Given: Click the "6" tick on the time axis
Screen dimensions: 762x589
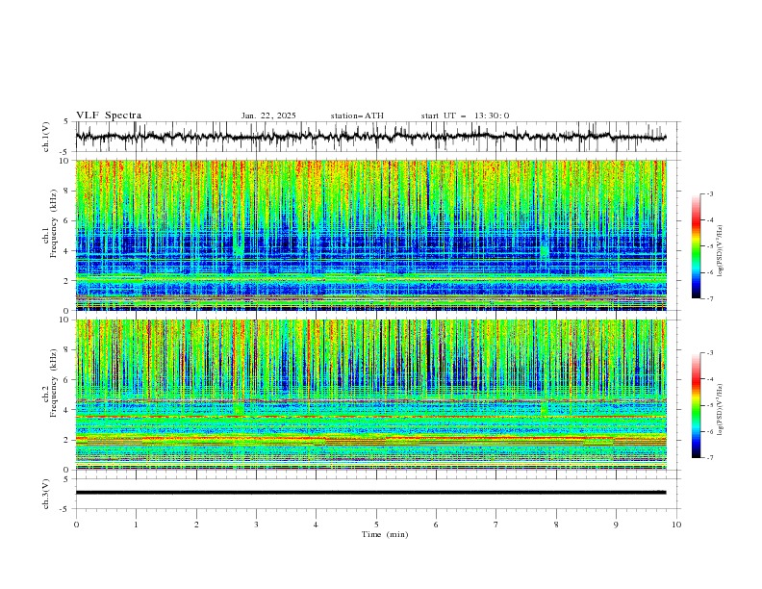Looking at the screenshot, I should [436, 525].
